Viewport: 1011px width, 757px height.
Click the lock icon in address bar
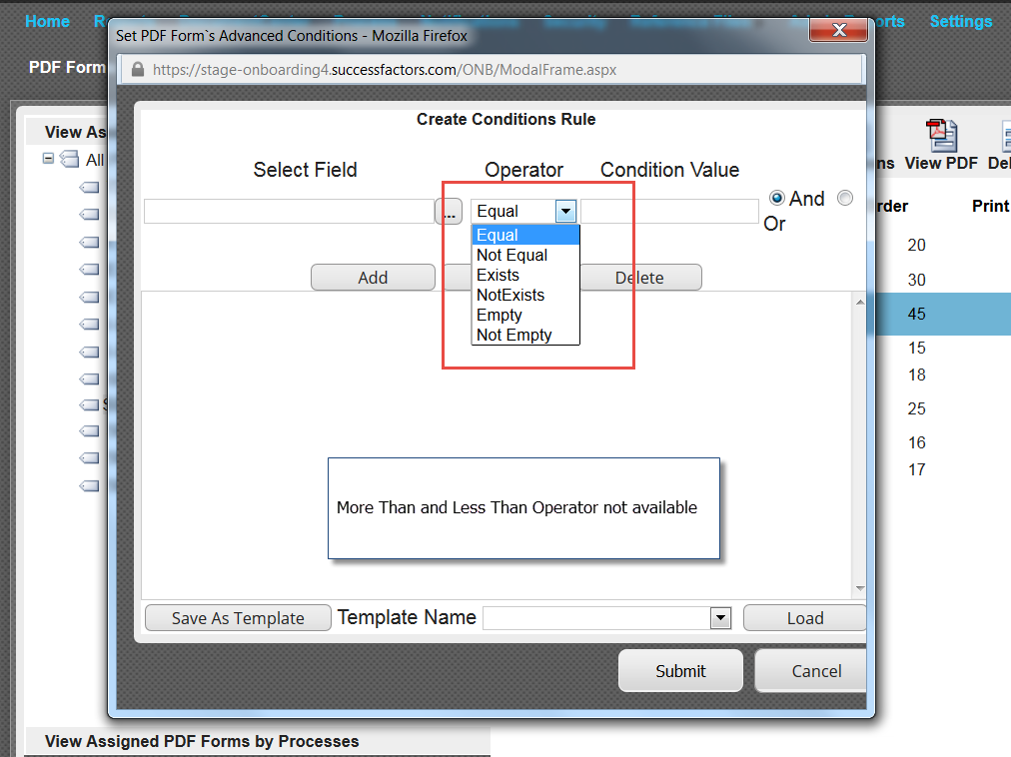pyautogui.click(x=137, y=70)
